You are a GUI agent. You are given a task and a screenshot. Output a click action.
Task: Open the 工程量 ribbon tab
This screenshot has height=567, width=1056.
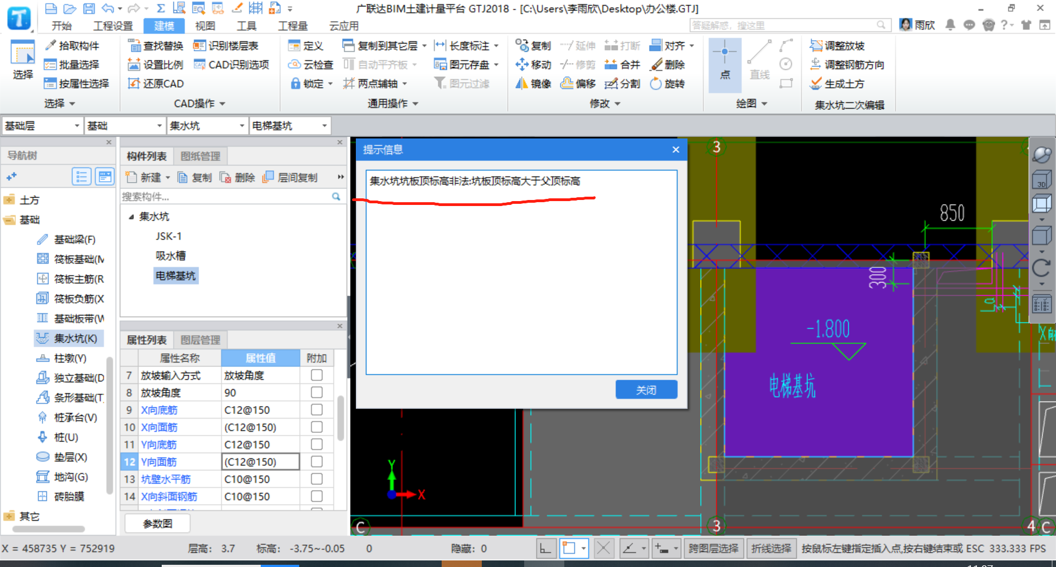coord(293,26)
